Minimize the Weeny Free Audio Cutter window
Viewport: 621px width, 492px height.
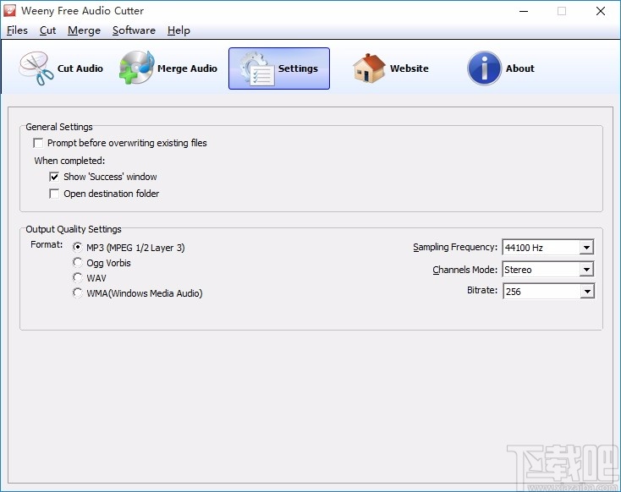tap(524, 11)
